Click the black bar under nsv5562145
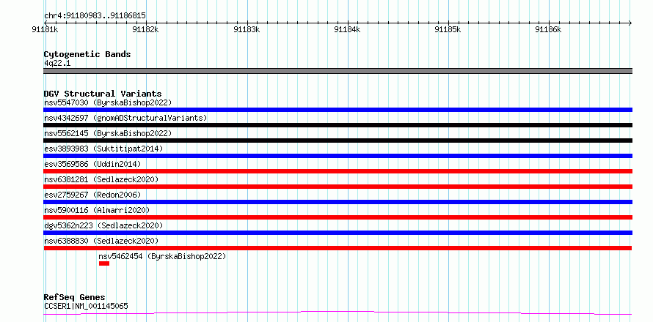 [x=338, y=141]
